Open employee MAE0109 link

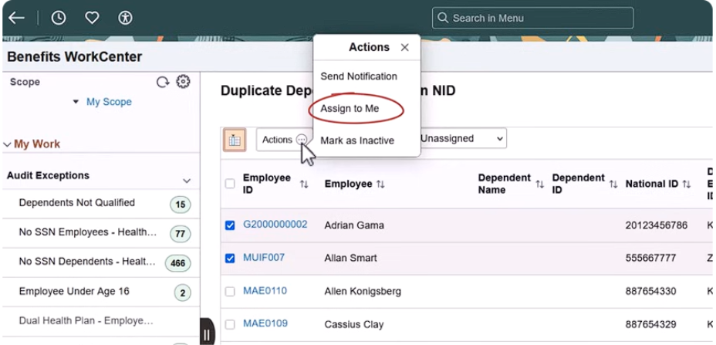click(x=265, y=324)
